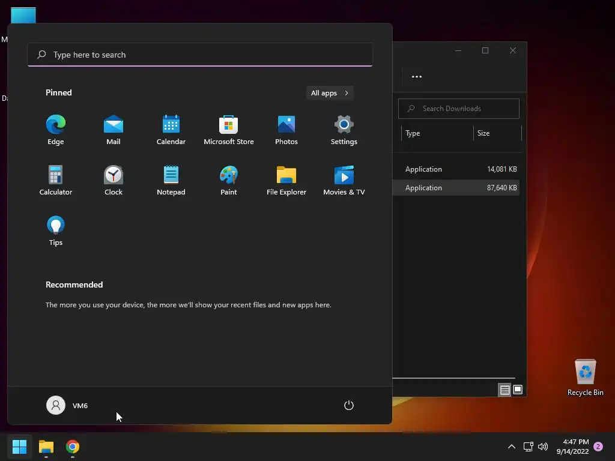Sort by the Size column in Explorer

click(x=497, y=133)
